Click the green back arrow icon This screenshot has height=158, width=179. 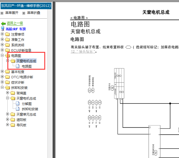[3, 24]
